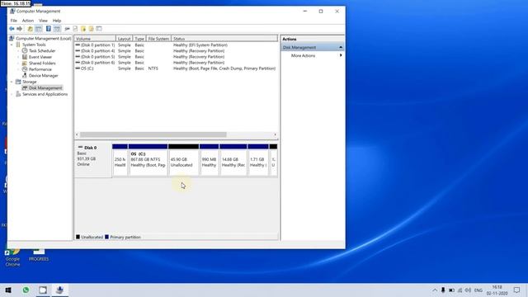Expand the Shared Folders node
528x297 pixels.
click(18, 64)
